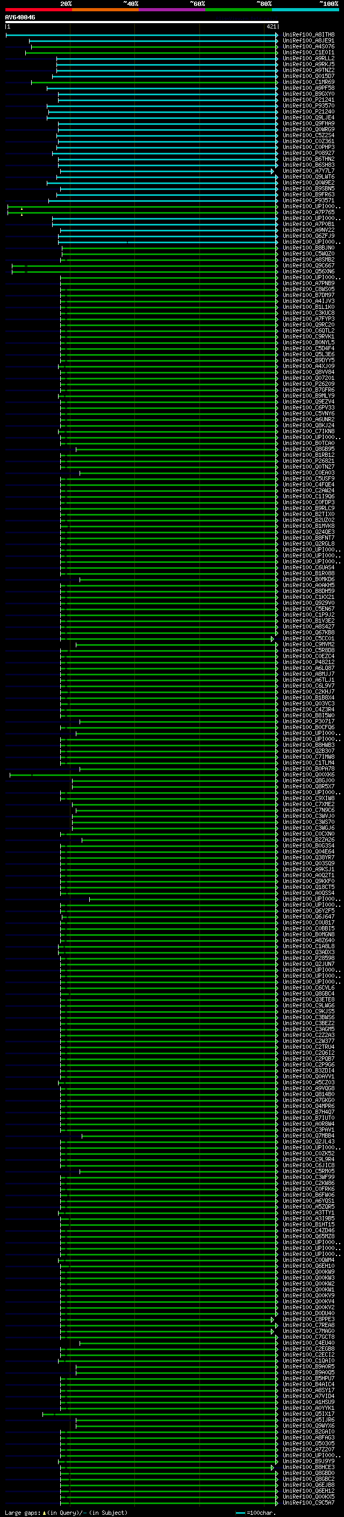Click hit label UniRef100_C3KUC8
The width and height of the screenshot is (344, 1517).
tap(309, 313)
